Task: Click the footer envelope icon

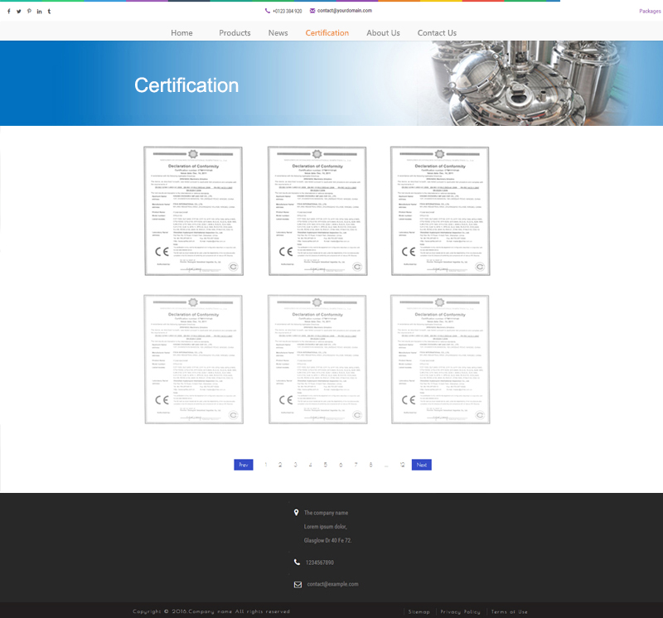Action: tap(298, 584)
